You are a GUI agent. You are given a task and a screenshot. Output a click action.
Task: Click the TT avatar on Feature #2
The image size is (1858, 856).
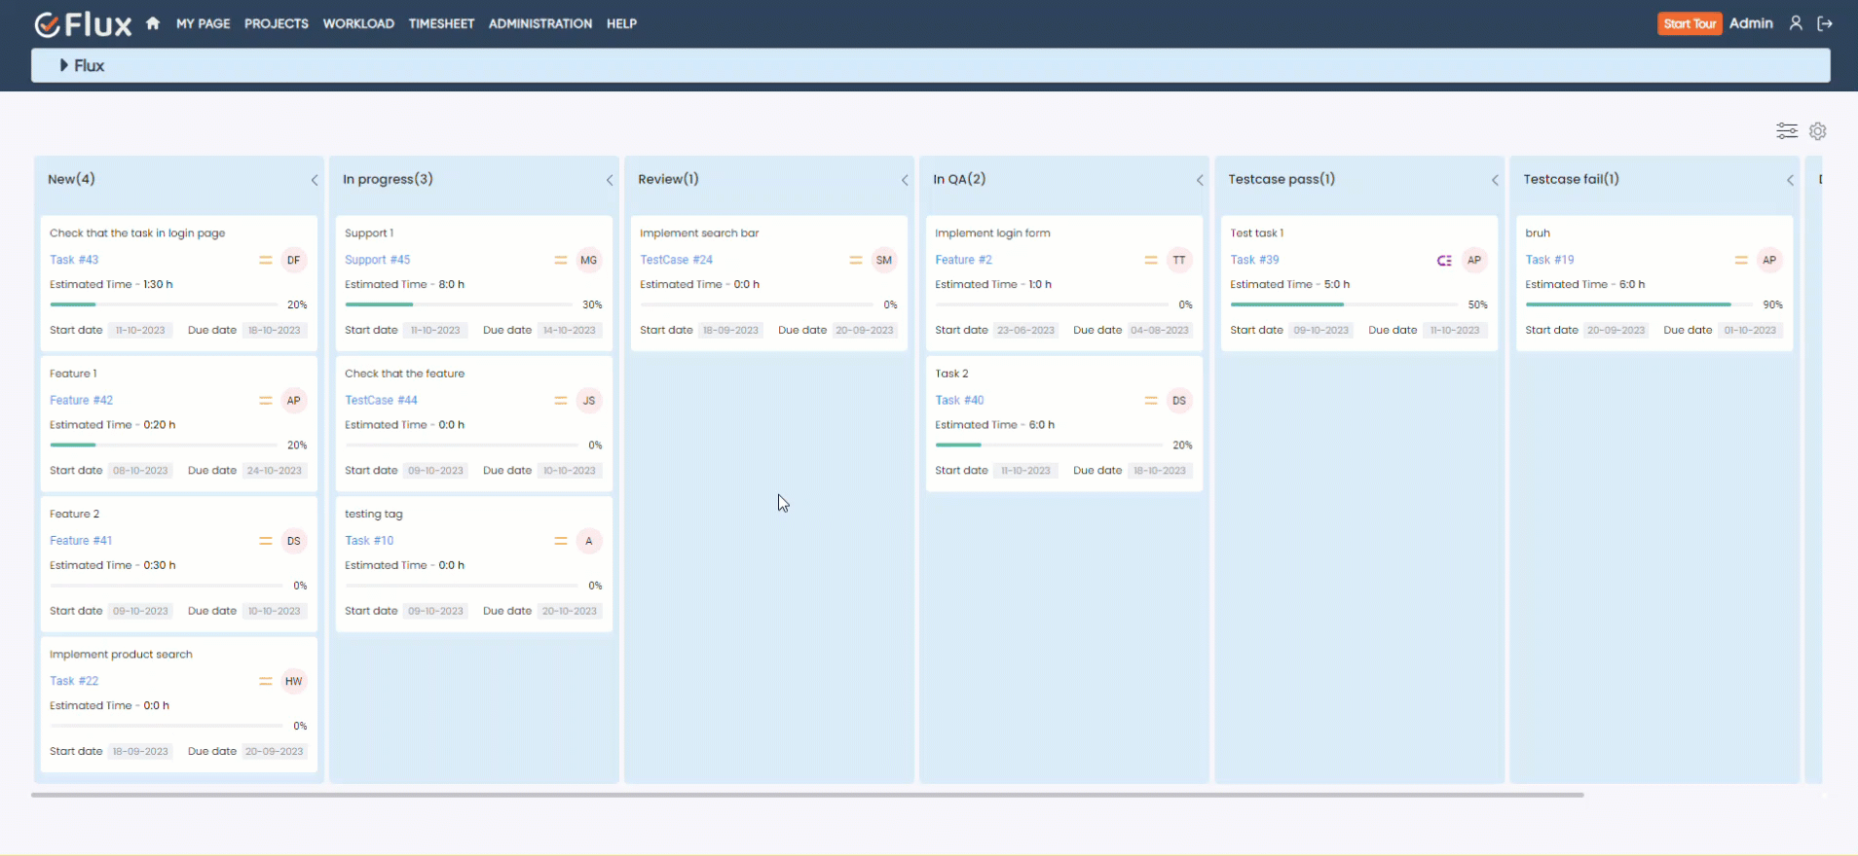pyautogui.click(x=1178, y=260)
